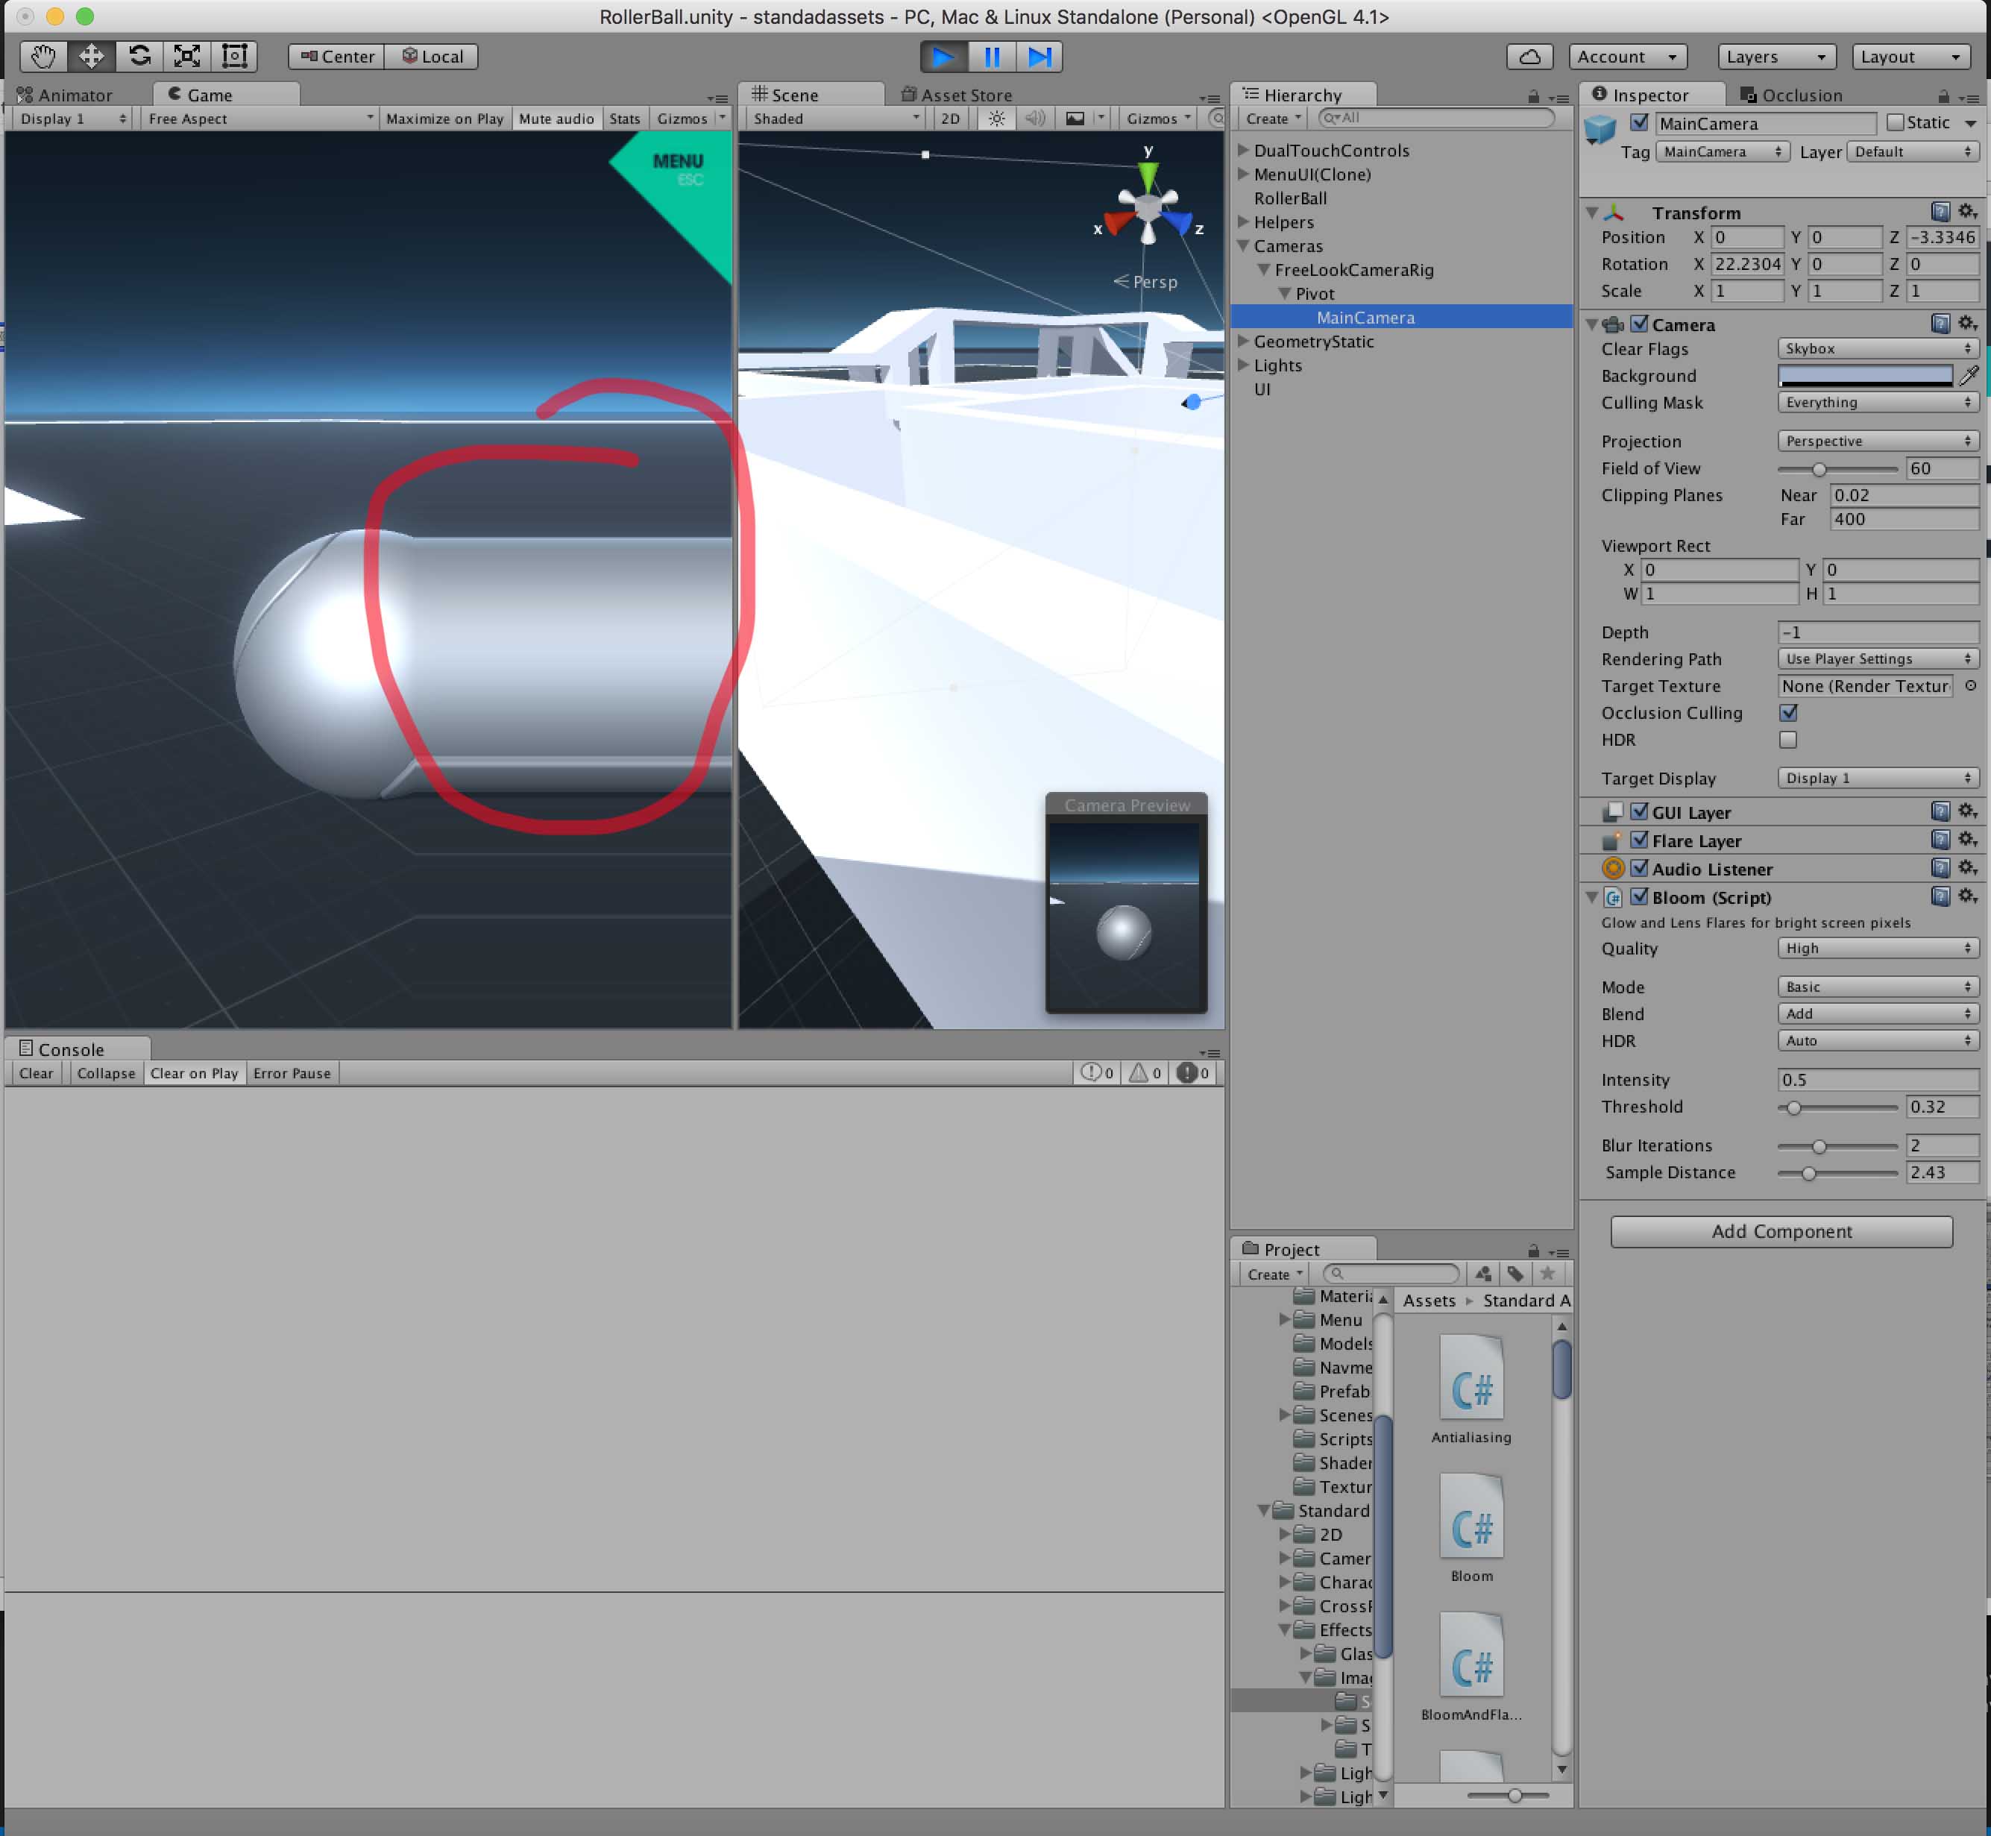Screen dimensions: 1991x1836
Task: Open the Layout dropdown
Action: pyautogui.click(x=1910, y=57)
